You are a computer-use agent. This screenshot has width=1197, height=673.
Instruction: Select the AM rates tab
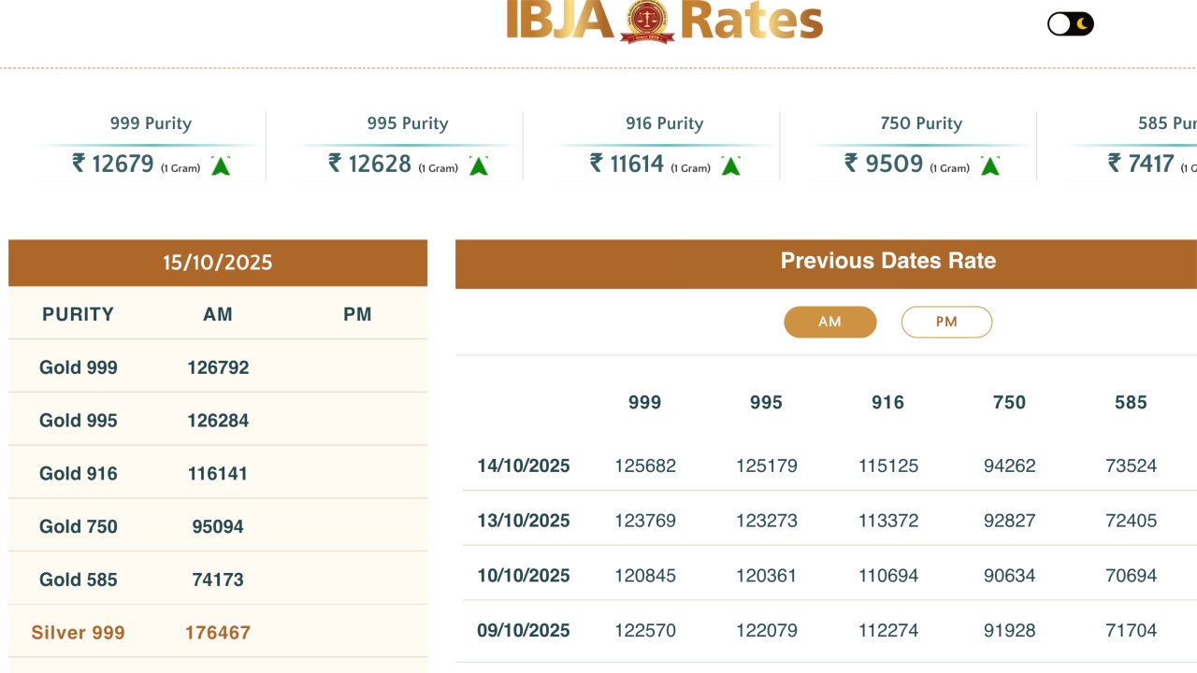pyautogui.click(x=829, y=322)
